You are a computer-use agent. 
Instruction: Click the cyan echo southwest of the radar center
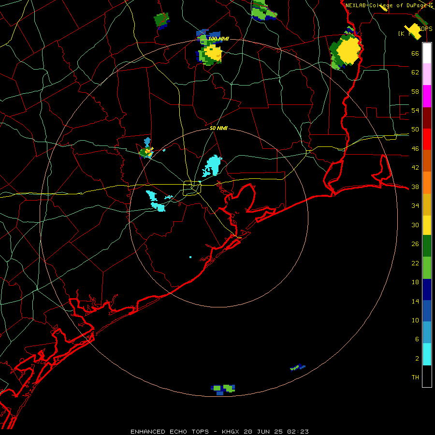pos(155,201)
